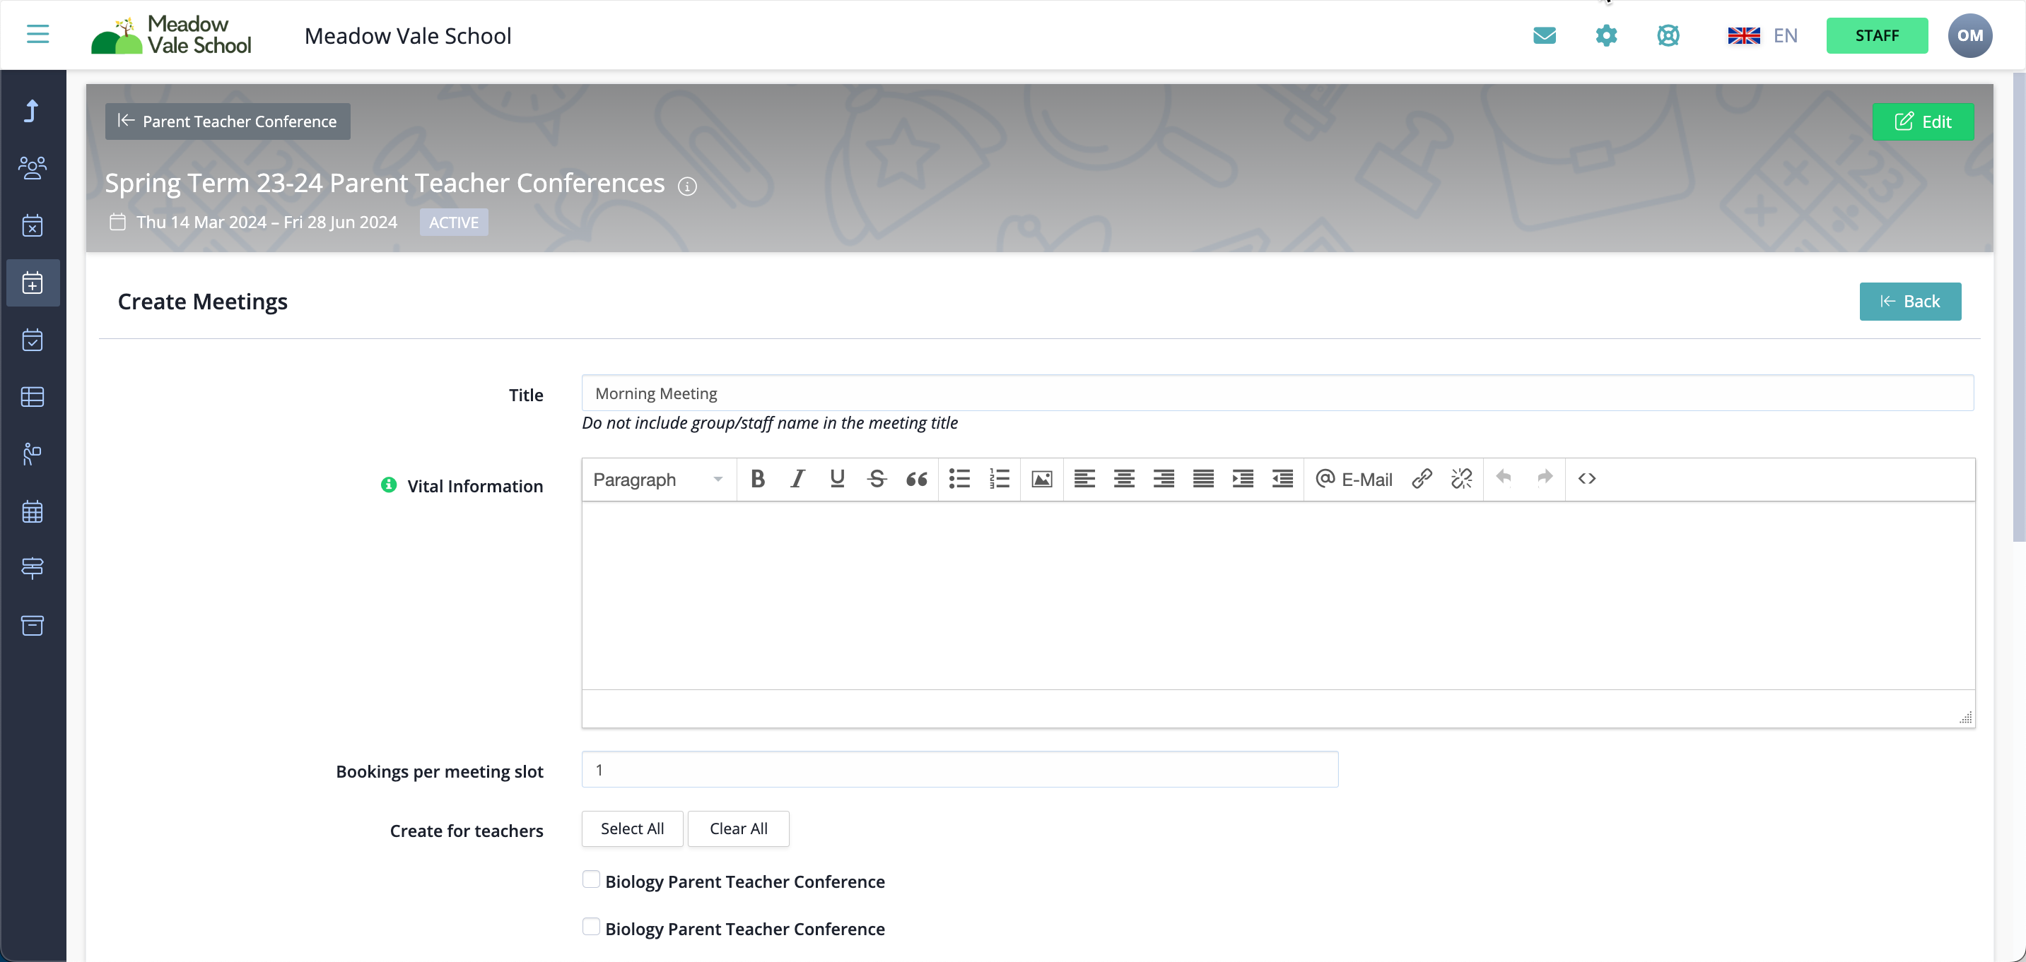The width and height of the screenshot is (2026, 962).
Task: Toggle italic formatting in editor
Action: coord(797,479)
